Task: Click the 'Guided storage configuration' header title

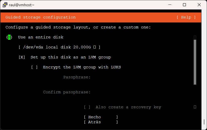Action: click(x=41, y=17)
